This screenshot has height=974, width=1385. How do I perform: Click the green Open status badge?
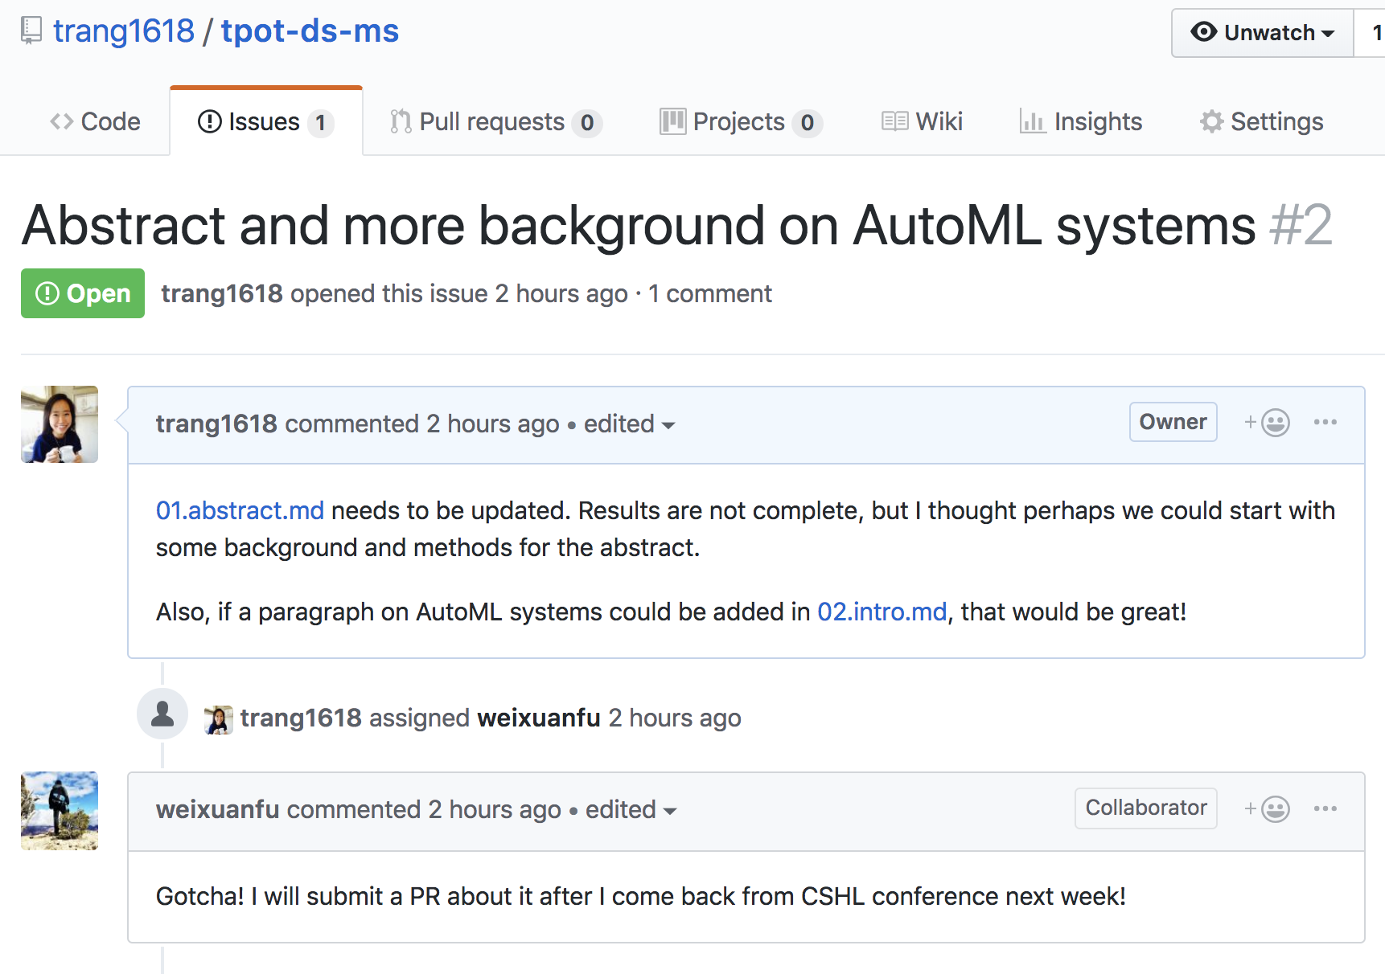coord(83,293)
